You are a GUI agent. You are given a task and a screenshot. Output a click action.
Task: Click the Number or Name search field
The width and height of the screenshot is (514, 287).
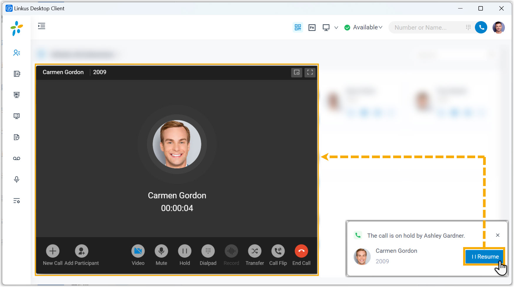pos(426,28)
